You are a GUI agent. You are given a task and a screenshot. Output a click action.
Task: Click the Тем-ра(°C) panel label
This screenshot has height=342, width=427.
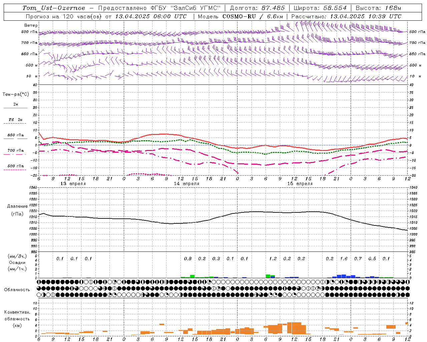(x=16, y=95)
